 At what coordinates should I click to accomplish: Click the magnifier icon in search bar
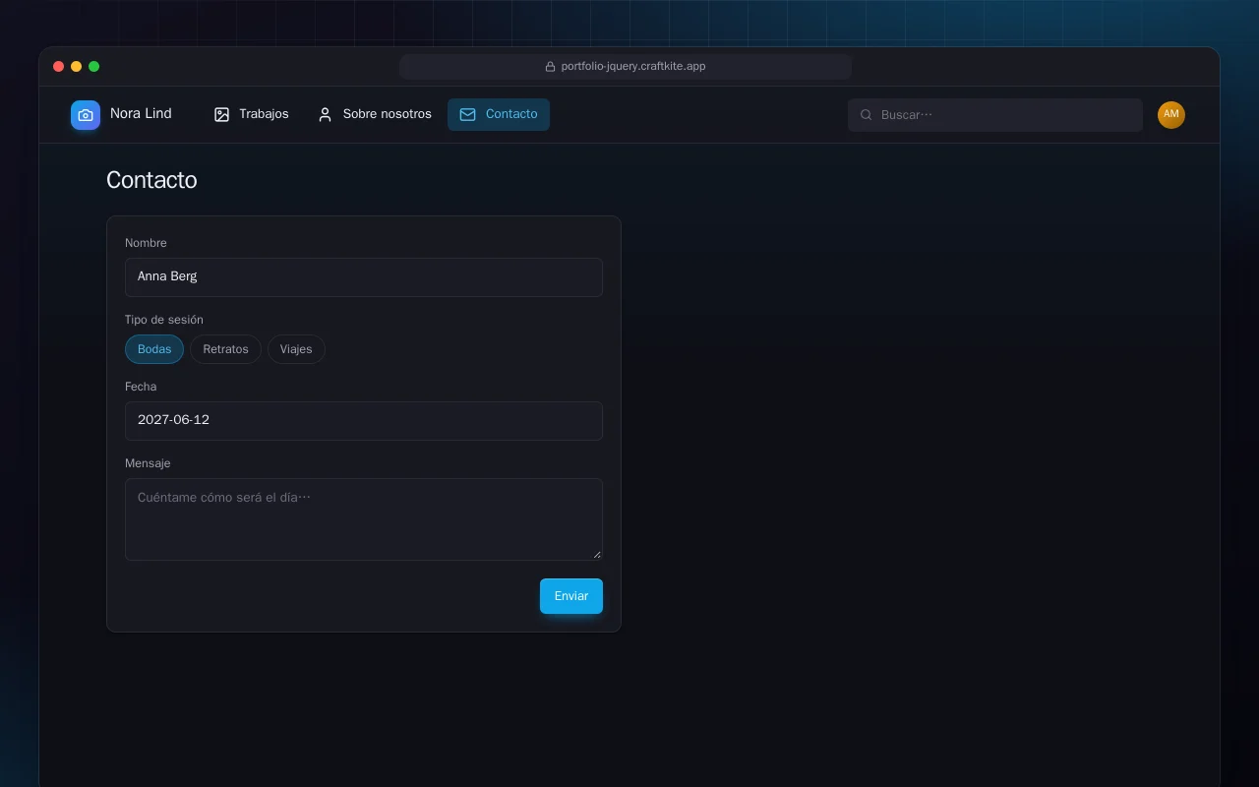867,115
